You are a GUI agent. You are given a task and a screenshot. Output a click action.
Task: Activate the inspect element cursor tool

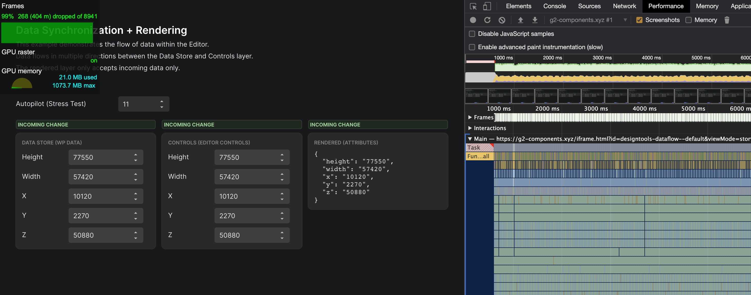click(473, 6)
